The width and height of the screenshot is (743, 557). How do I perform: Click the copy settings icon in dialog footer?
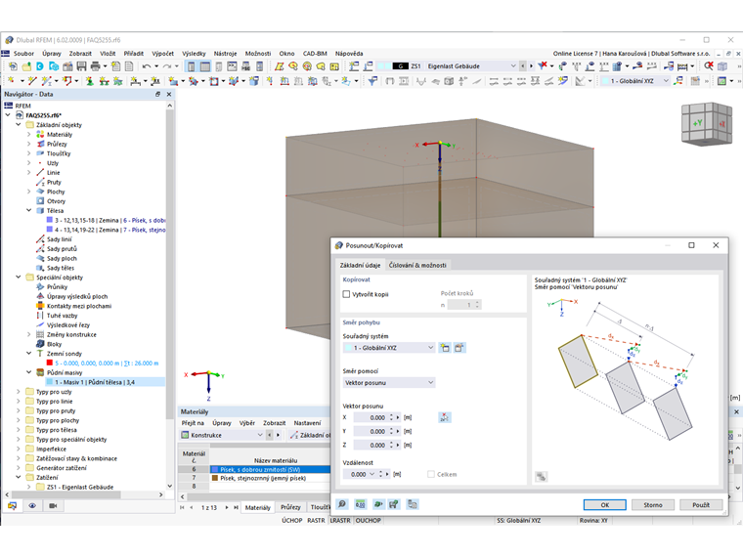pos(413,504)
